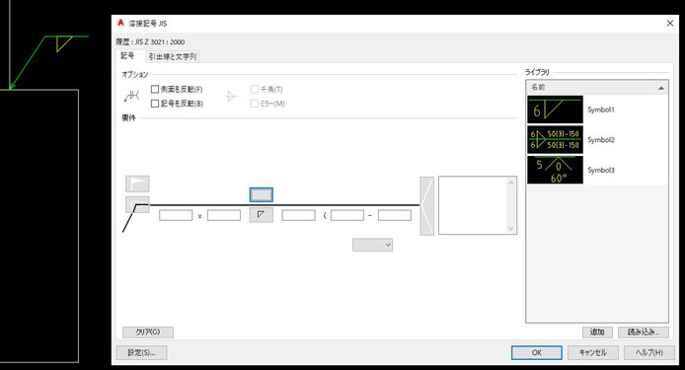
Task: Click the tail text area scroll up arrow
Action: (x=511, y=183)
